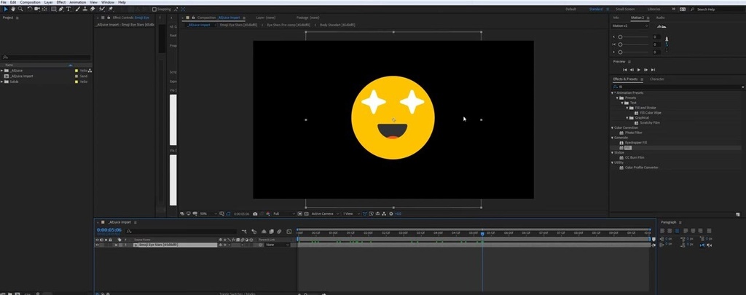Open the 1 View layout dropdown
The image size is (746, 295).
[352, 213]
